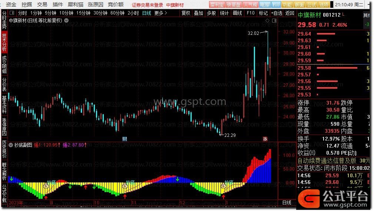Click 多股 in the chart toolbar

tap(211, 13)
